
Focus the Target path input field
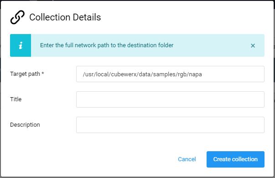[170, 74]
